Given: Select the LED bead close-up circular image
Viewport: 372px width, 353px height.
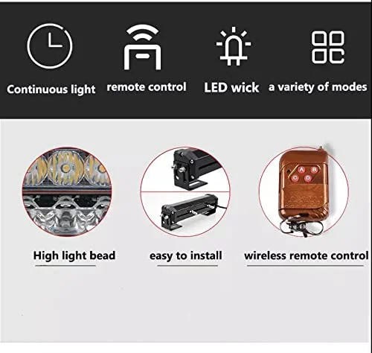Looking at the screenshot, I should click(x=67, y=191).
